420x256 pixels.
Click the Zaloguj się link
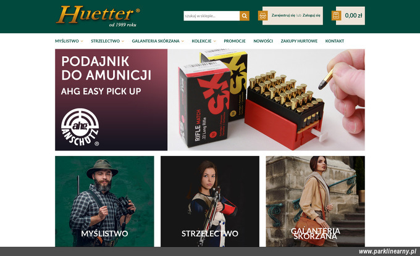point(311,15)
